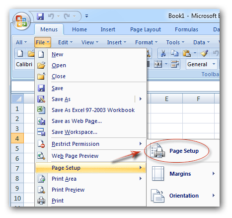232x218 pixels.
Task: Click the Format Painter brush icon
Action: (x=204, y=53)
